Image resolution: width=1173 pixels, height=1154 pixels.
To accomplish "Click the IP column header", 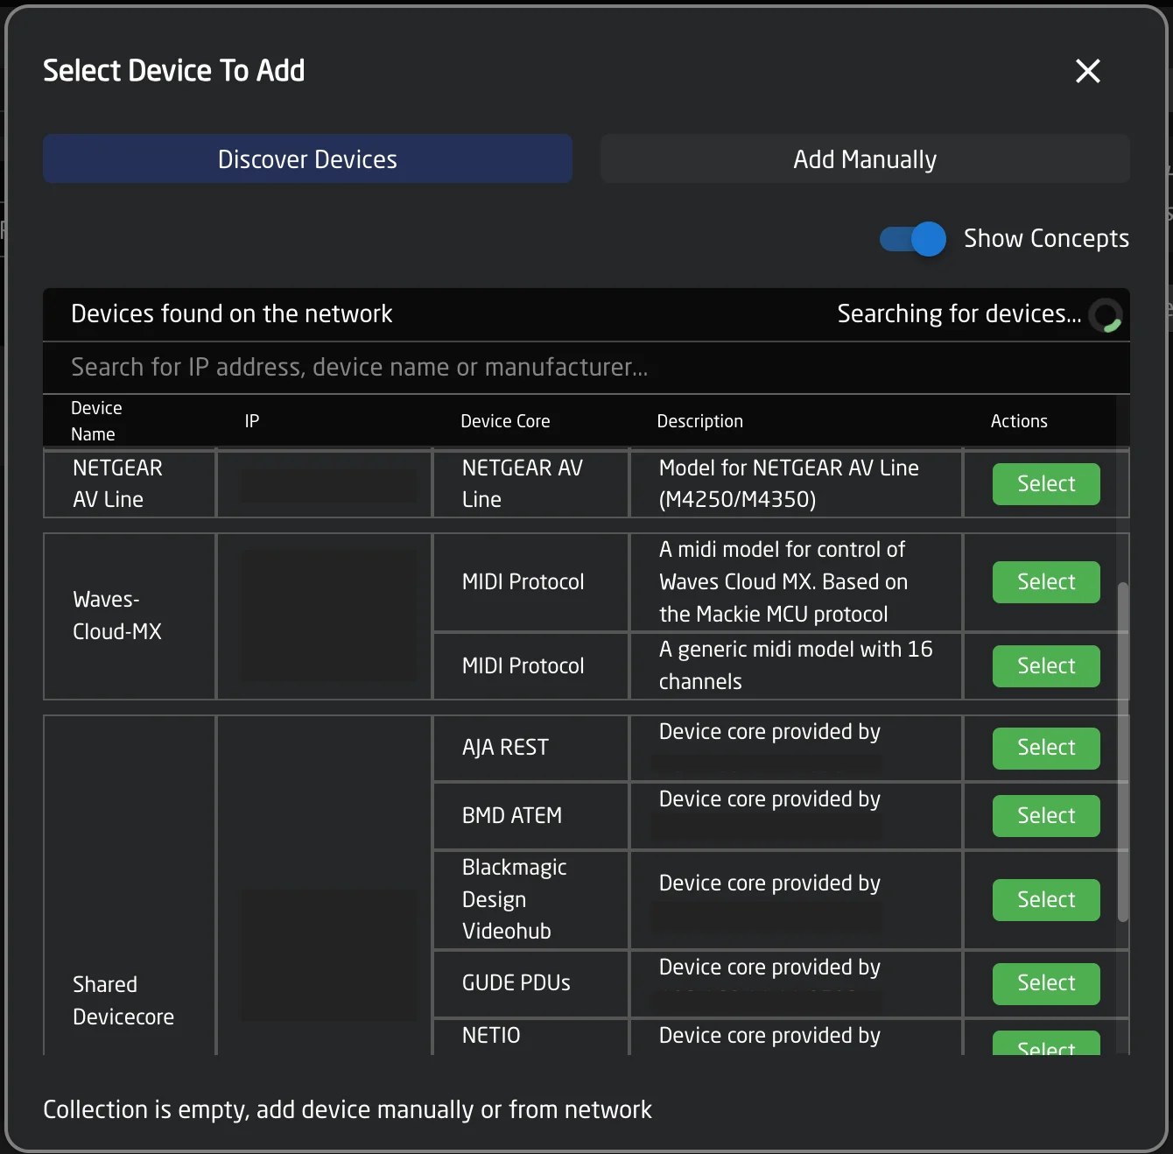I will tap(252, 421).
